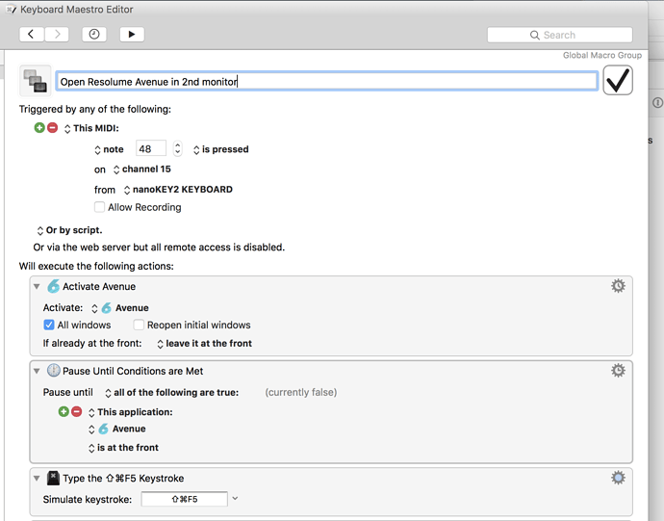
Task: Uncheck the All windows checkbox
Action: [49, 325]
